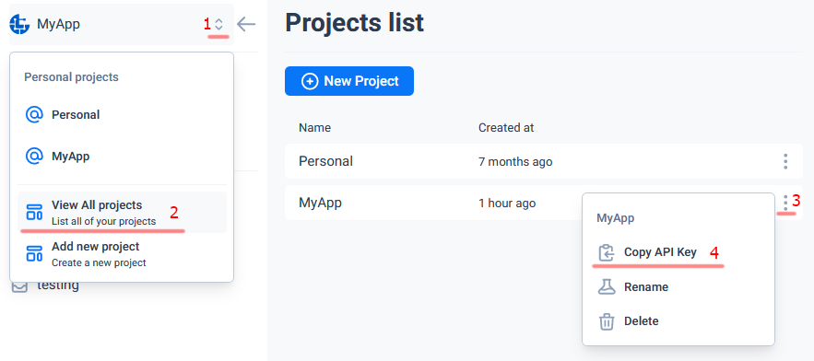Click the MyApp logo icon in header
This screenshot has width=814, height=361.
point(19,24)
